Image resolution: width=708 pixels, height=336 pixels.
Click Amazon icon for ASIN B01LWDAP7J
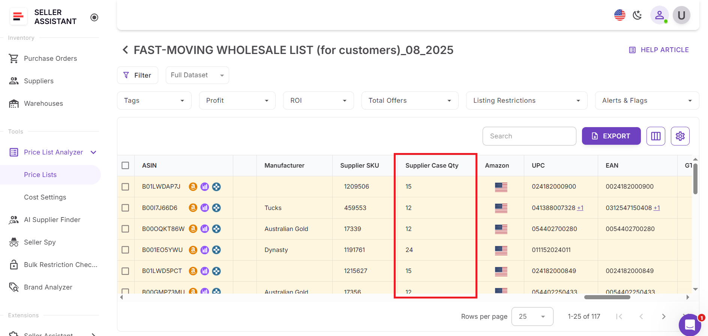click(x=193, y=187)
